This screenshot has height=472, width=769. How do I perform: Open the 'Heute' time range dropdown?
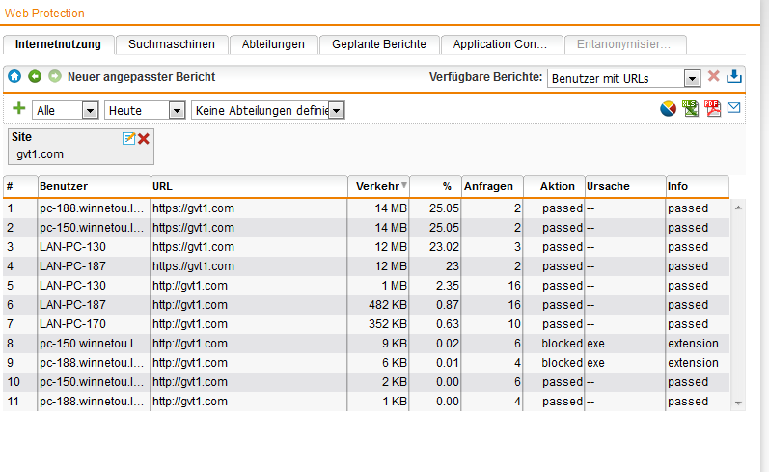coord(176,111)
